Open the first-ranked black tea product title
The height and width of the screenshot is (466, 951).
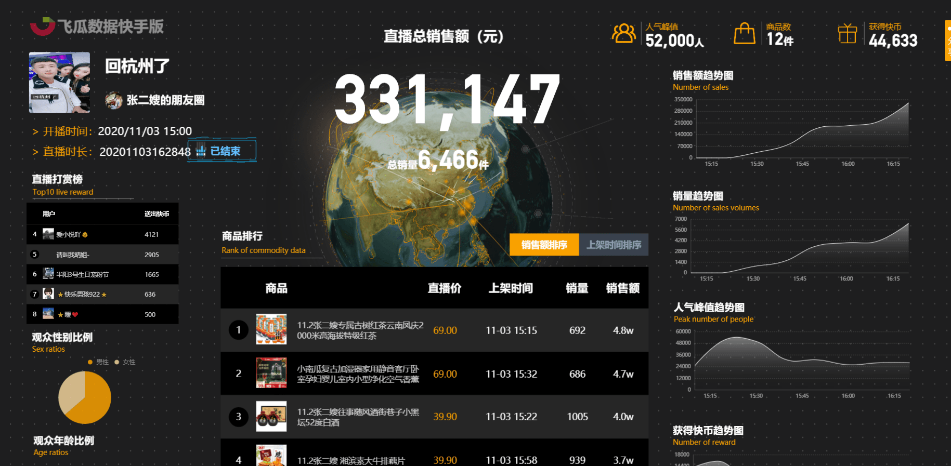point(360,330)
